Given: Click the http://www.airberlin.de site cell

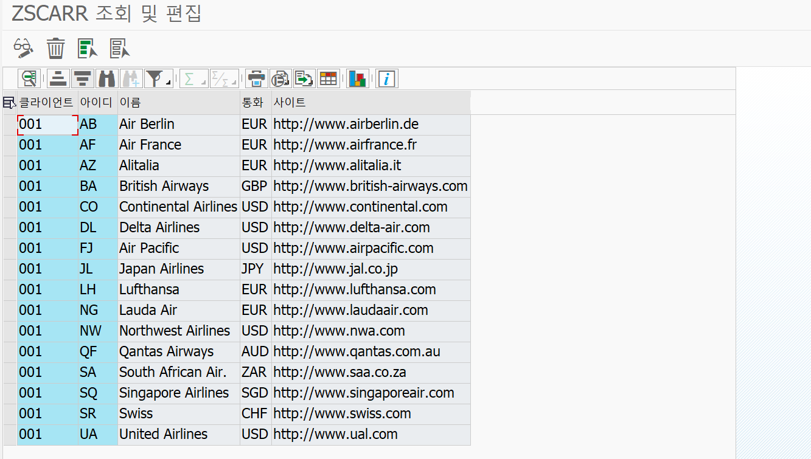Looking at the screenshot, I should [x=371, y=125].
